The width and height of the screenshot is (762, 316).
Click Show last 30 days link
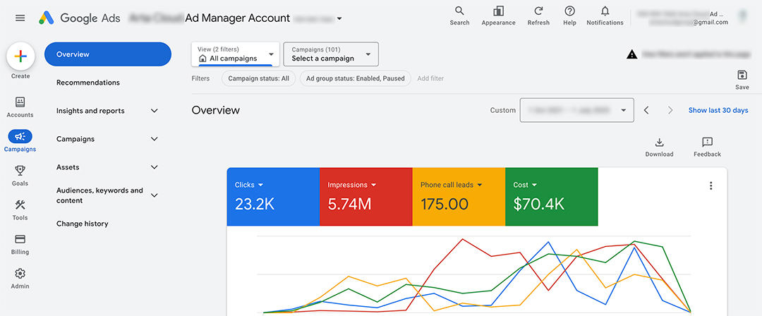(x=718, y=110)
